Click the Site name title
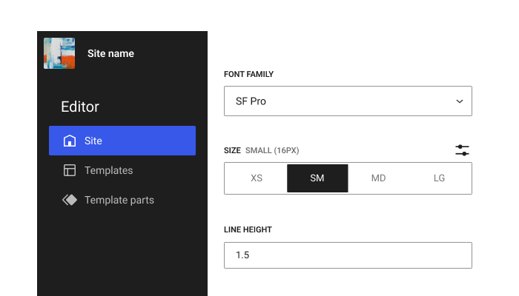Image resolution: width=519 pixels, height=296 pixels. (110, 53)
